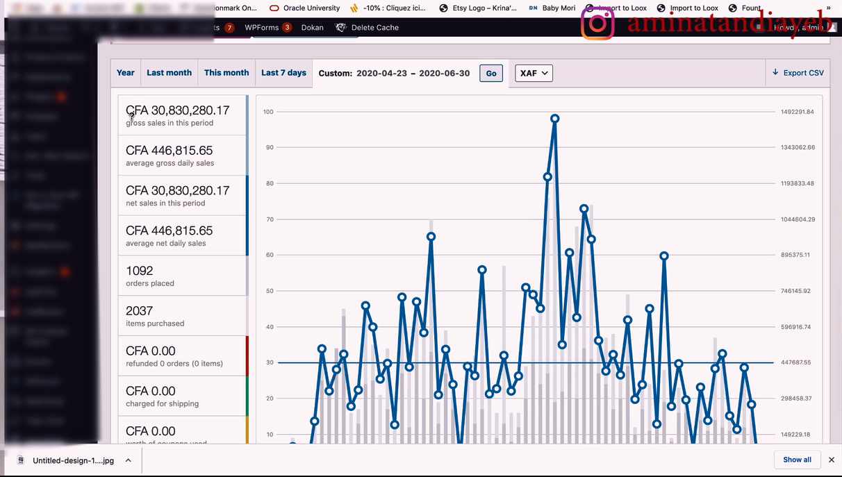Viewport: 842px width, 477px height.
Task: Expand the Untitled-design download options chevron
Action: pyautogui.click(x=129, y=460)
